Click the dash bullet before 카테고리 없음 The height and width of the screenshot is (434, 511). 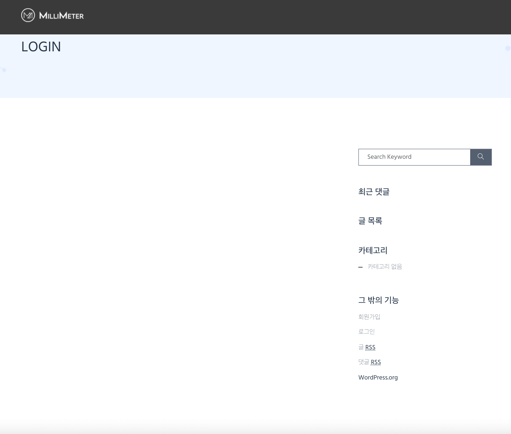click(x=360, y=267)
